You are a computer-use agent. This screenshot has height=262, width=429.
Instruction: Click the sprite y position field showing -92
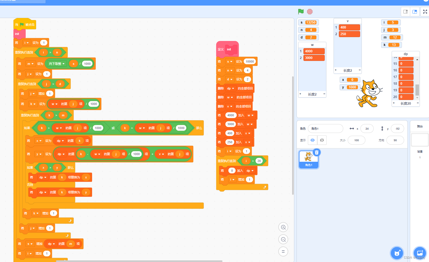397,129
